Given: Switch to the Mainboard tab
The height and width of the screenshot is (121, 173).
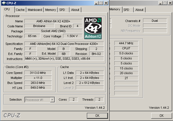Looking at the screenshot, I should click(x=35, y=10).
